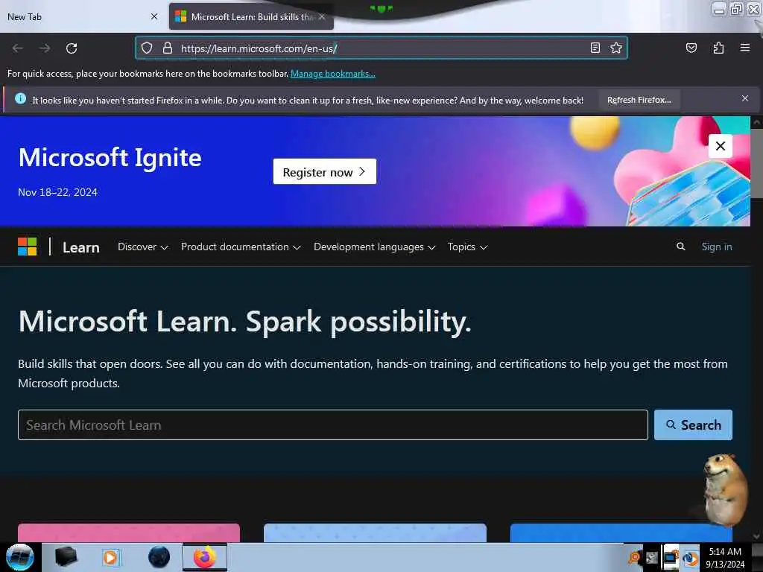Close the Microsoft Ignite banner

[721, 146]
